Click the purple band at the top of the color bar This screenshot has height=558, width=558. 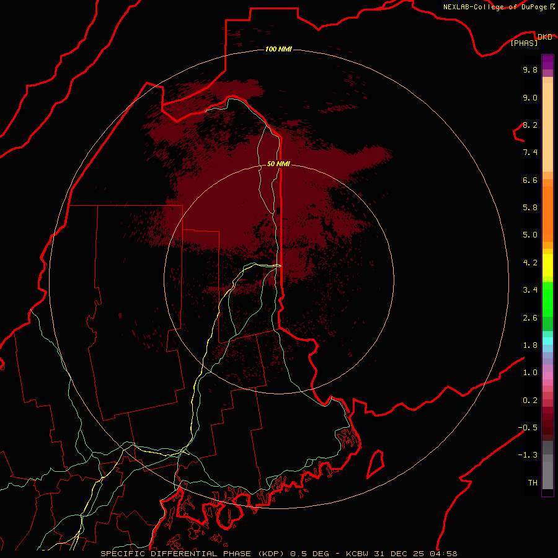click(x=547, y=62)
